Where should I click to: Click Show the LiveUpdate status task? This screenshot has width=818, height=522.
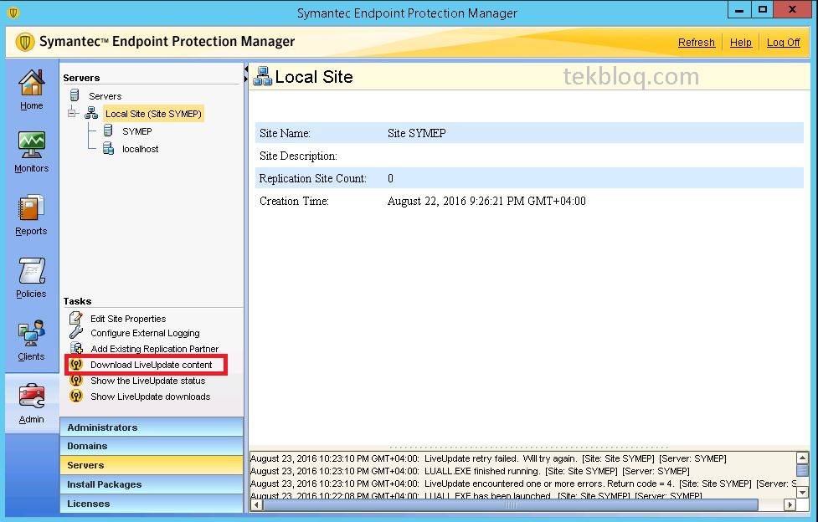[147, 381]
